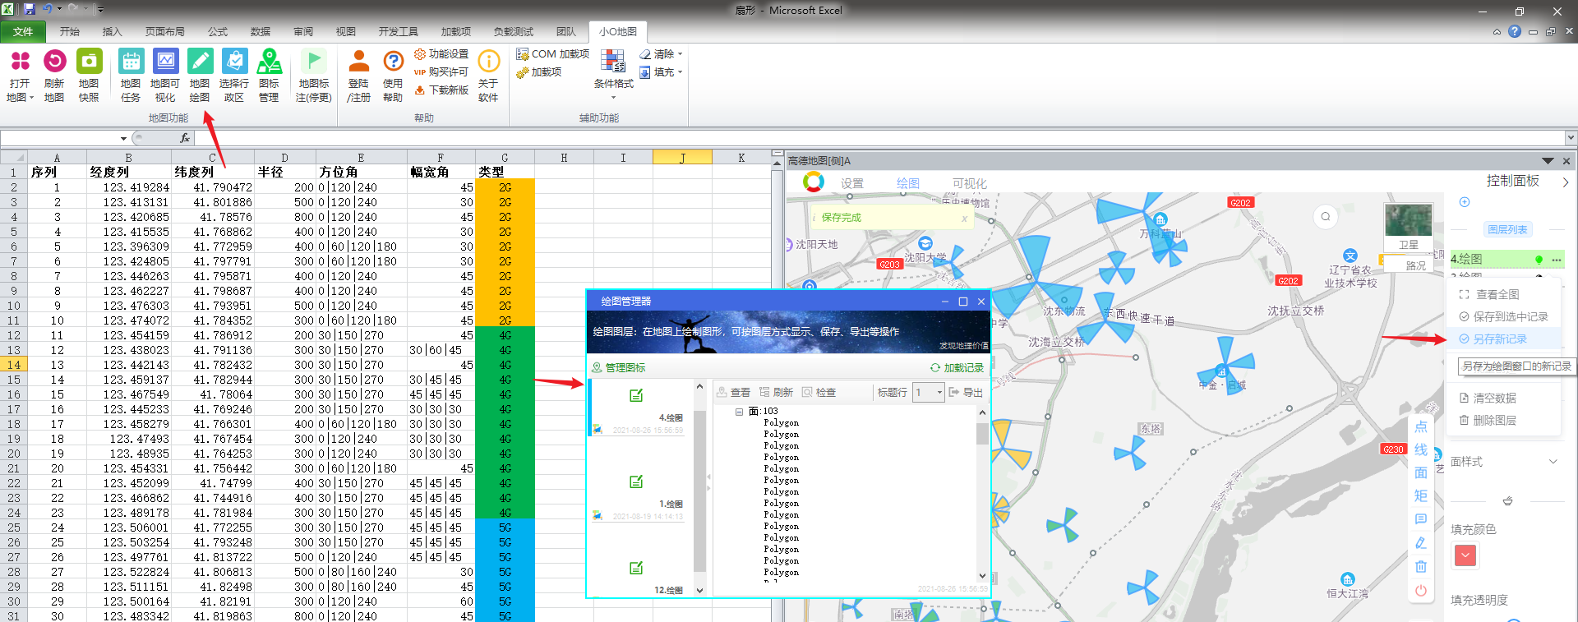The image size is (1578, 622).
Task: Open the 填充 dropdown
Action: (x=661, y=72)
